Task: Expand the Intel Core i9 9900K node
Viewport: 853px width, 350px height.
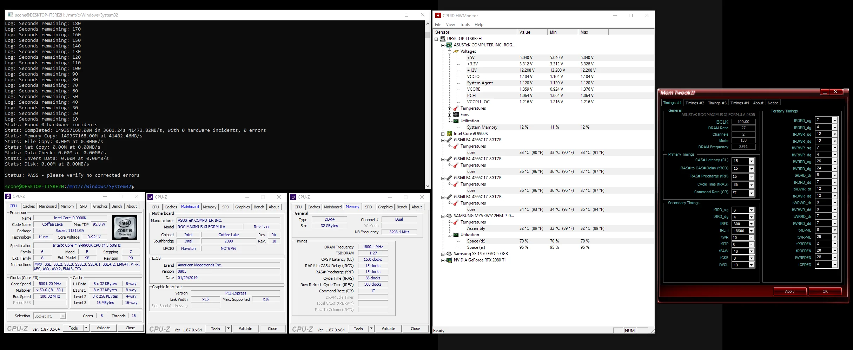Action: pyautogui.click(x=443, y=134)
